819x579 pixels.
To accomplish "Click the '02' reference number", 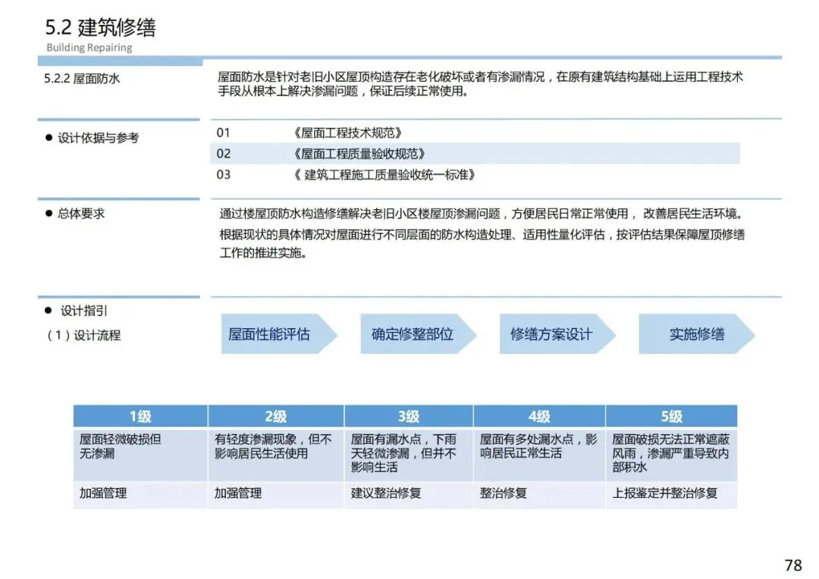I will (224, 154).
